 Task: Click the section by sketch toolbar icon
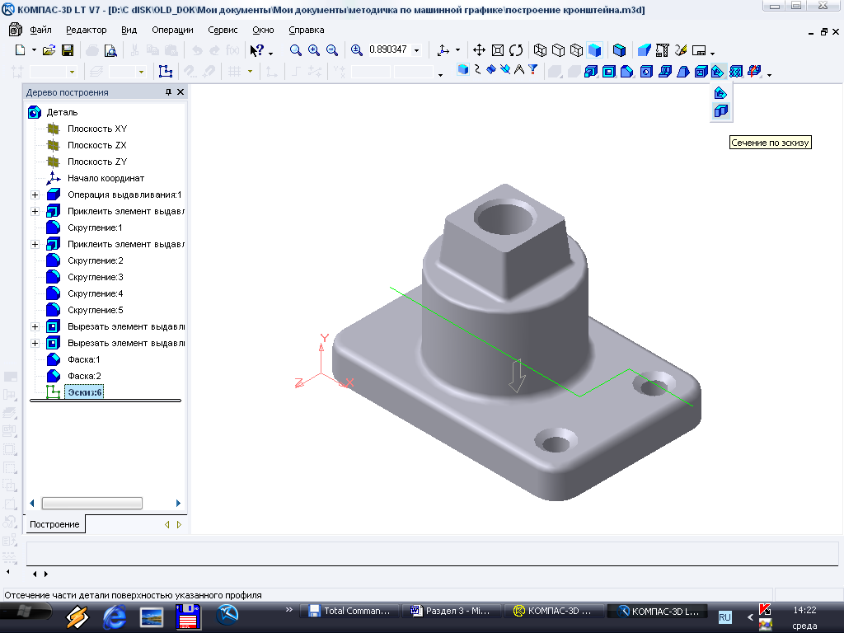click(x=718, y=71)
